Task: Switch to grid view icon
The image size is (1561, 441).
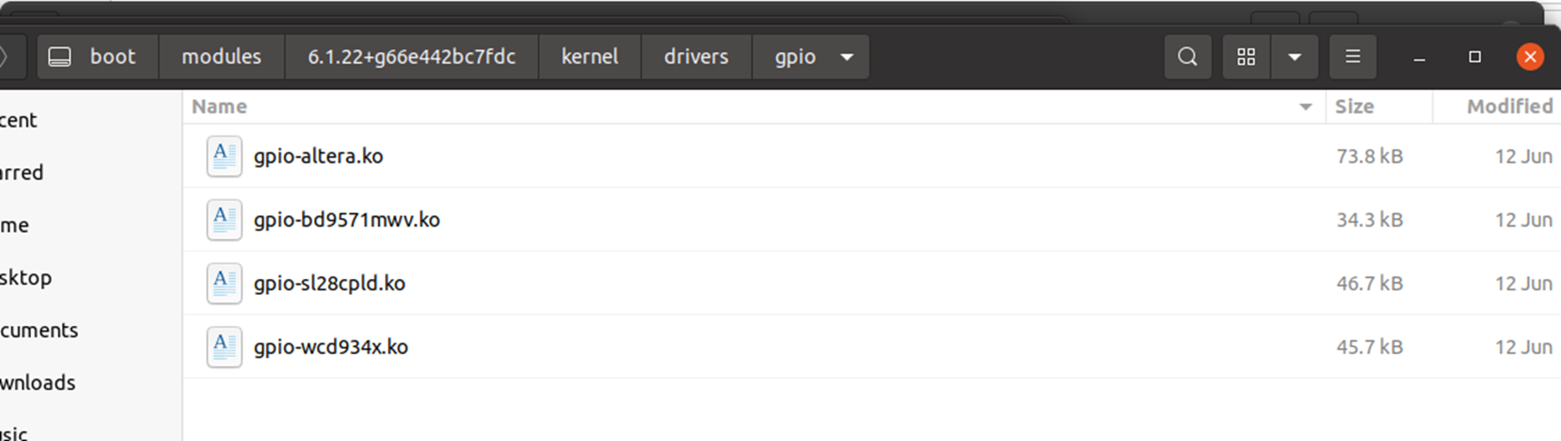Action: pos(1246,57)
